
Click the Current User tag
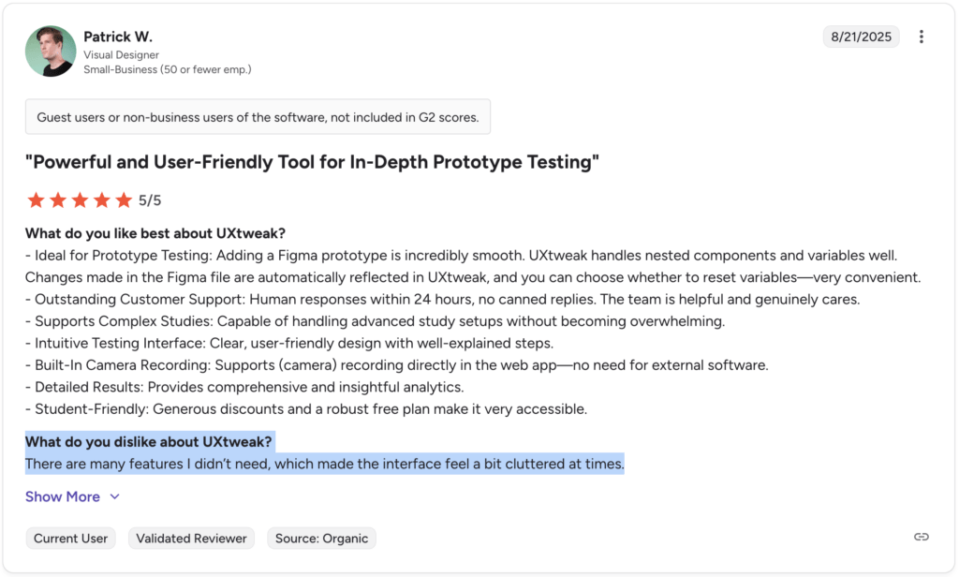(x=70, y=538)
